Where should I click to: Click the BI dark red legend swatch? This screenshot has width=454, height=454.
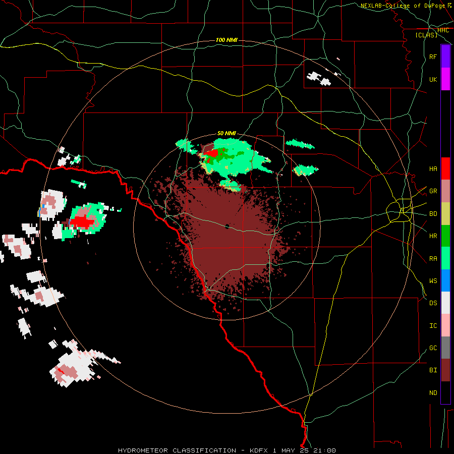pyautogui.click(x=445, y=370)
